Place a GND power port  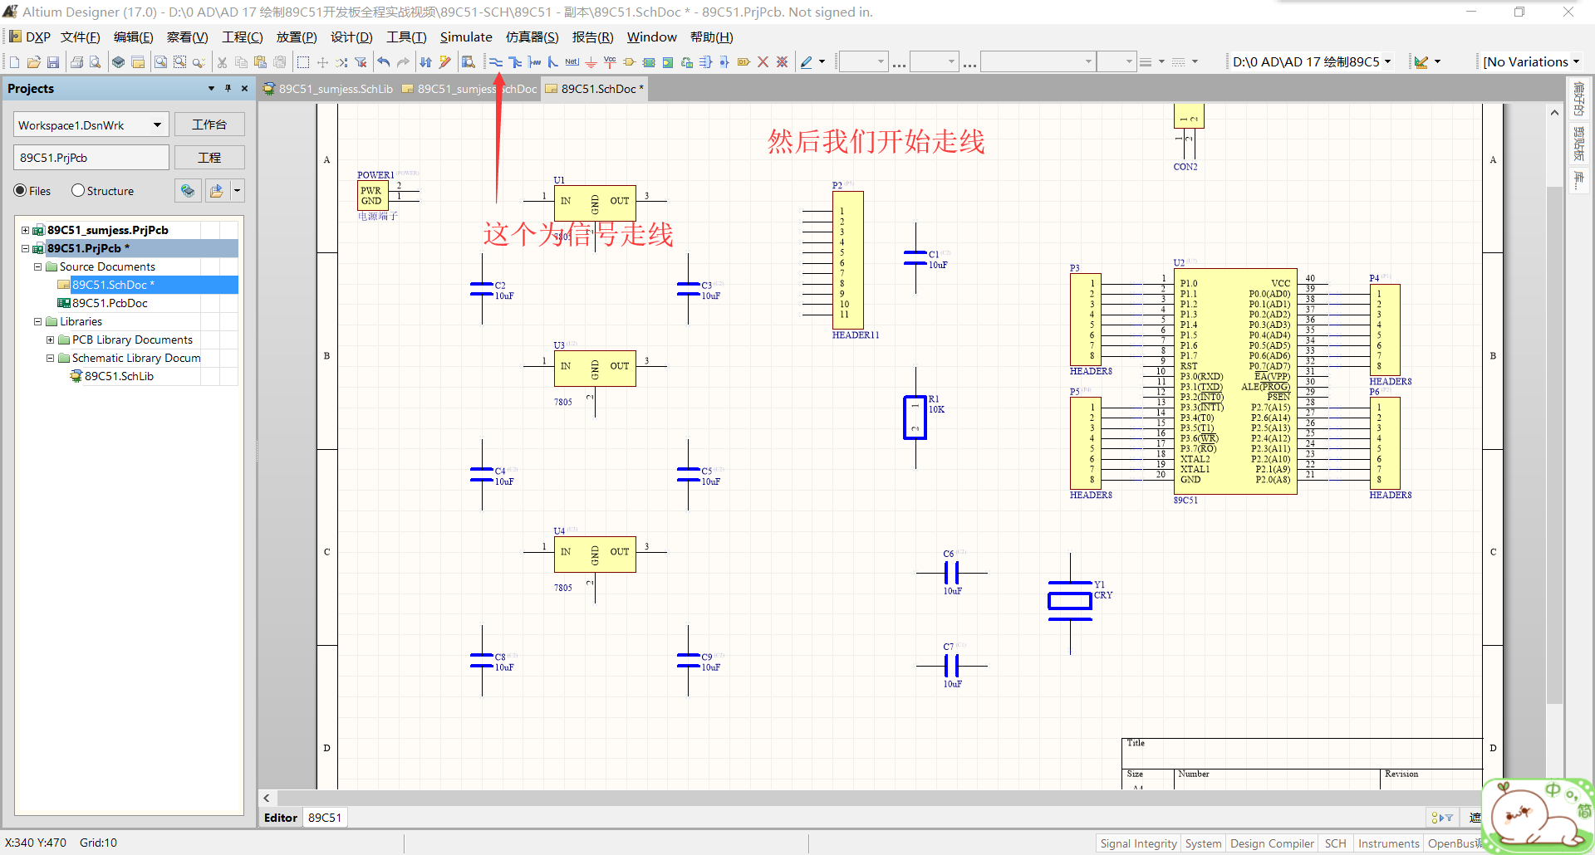tap(591, 62)
